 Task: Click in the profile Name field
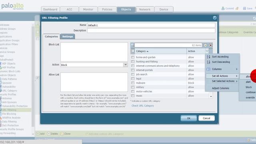click(151, 25)
